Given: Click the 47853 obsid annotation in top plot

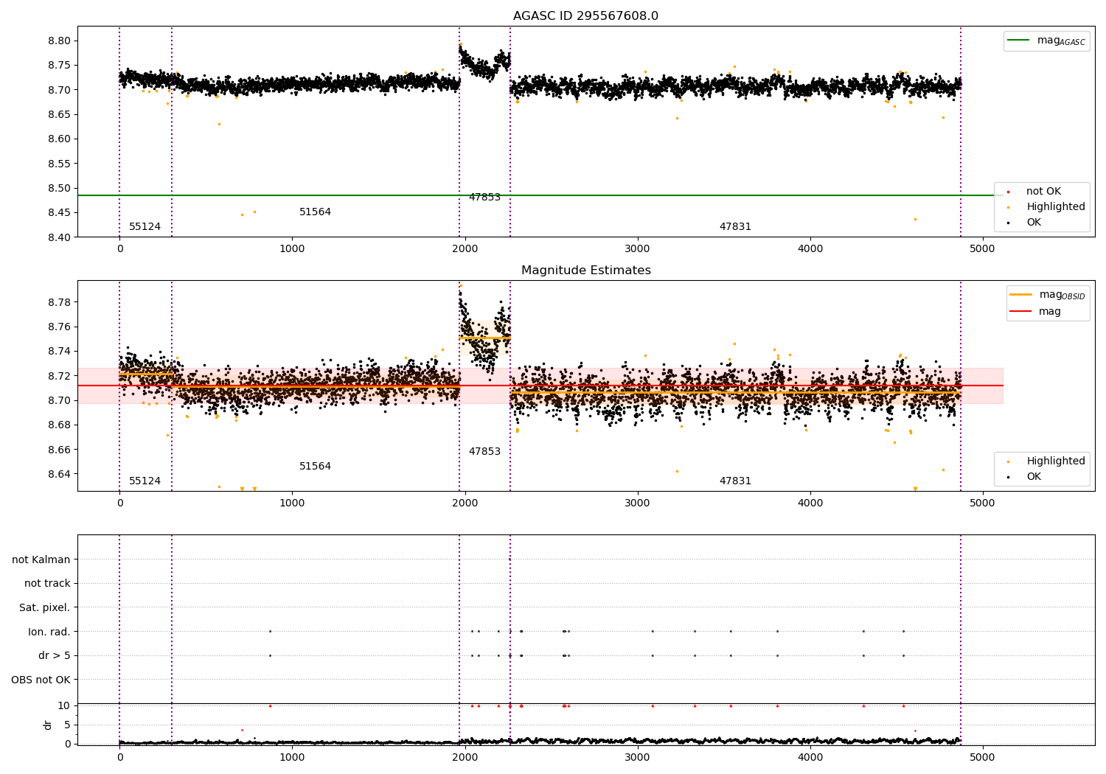Looking at the screenshot, I should tap(485, 198).
